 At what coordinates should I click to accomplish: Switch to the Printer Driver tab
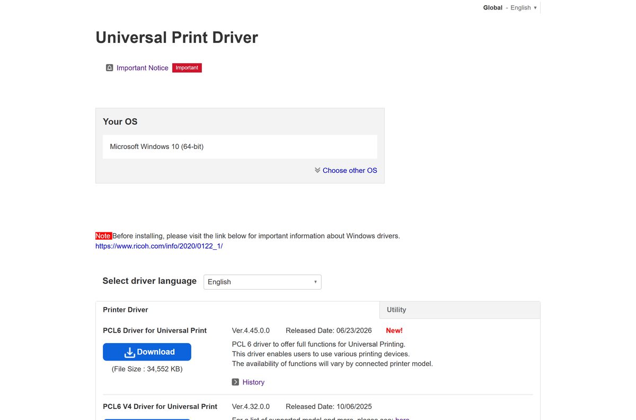pos(237,310)
